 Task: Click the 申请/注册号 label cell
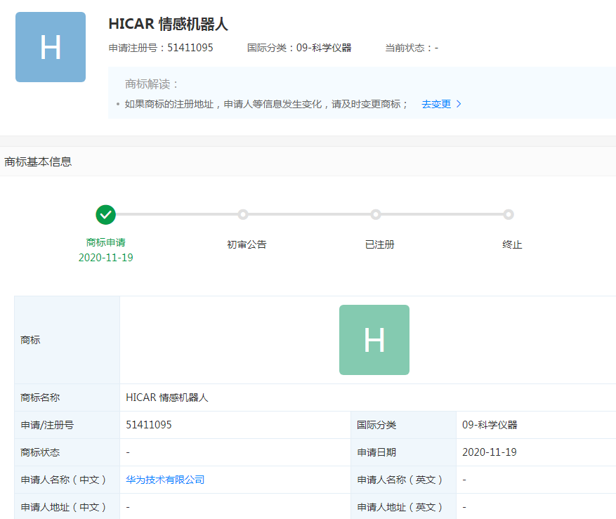67,425
